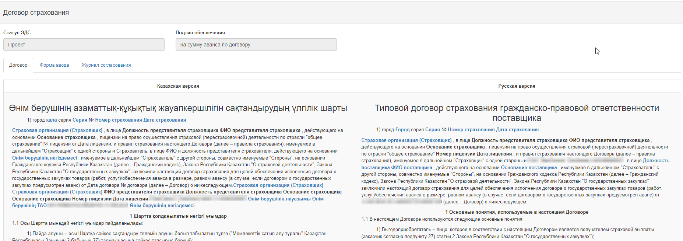Screen dimensions: 683x241
Task: Click Серия link in the Kazakh version
Action: click(x=80, y=120)
